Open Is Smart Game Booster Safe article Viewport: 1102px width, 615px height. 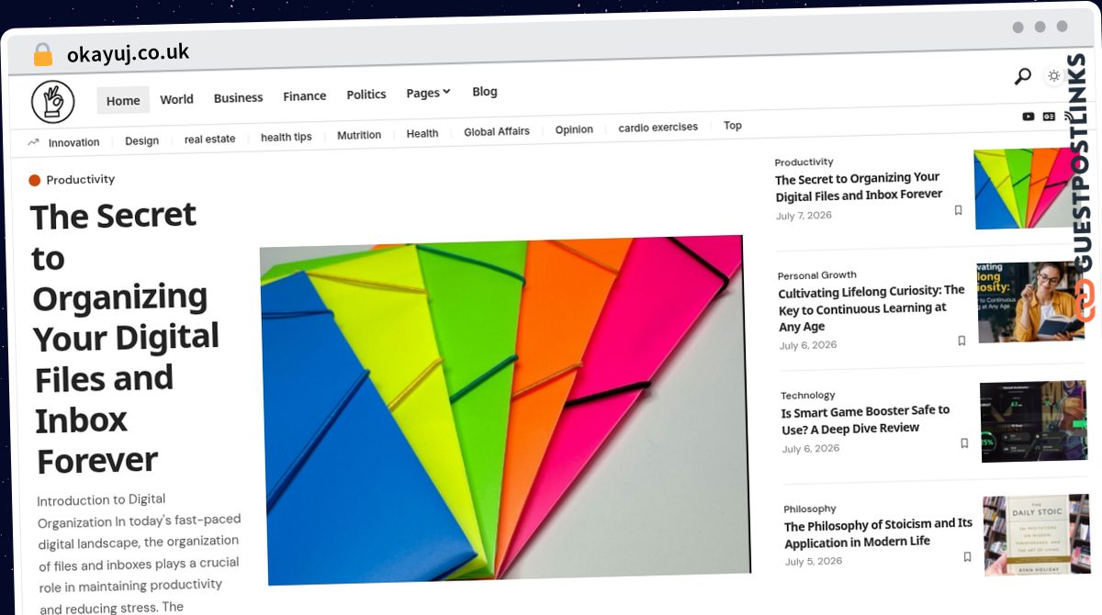click(866, 419)
